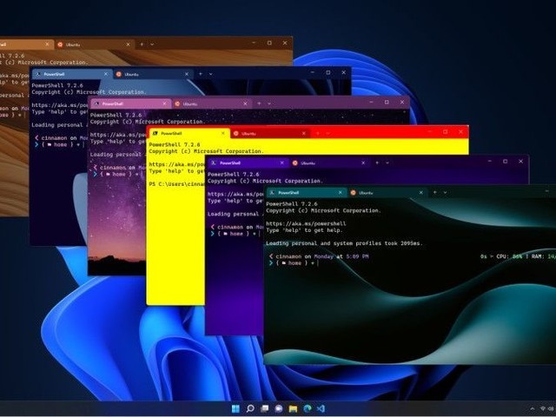Add new tab in pink galaxy window
Viewport: 556px width, 417px height.
(x=259, y=103)
